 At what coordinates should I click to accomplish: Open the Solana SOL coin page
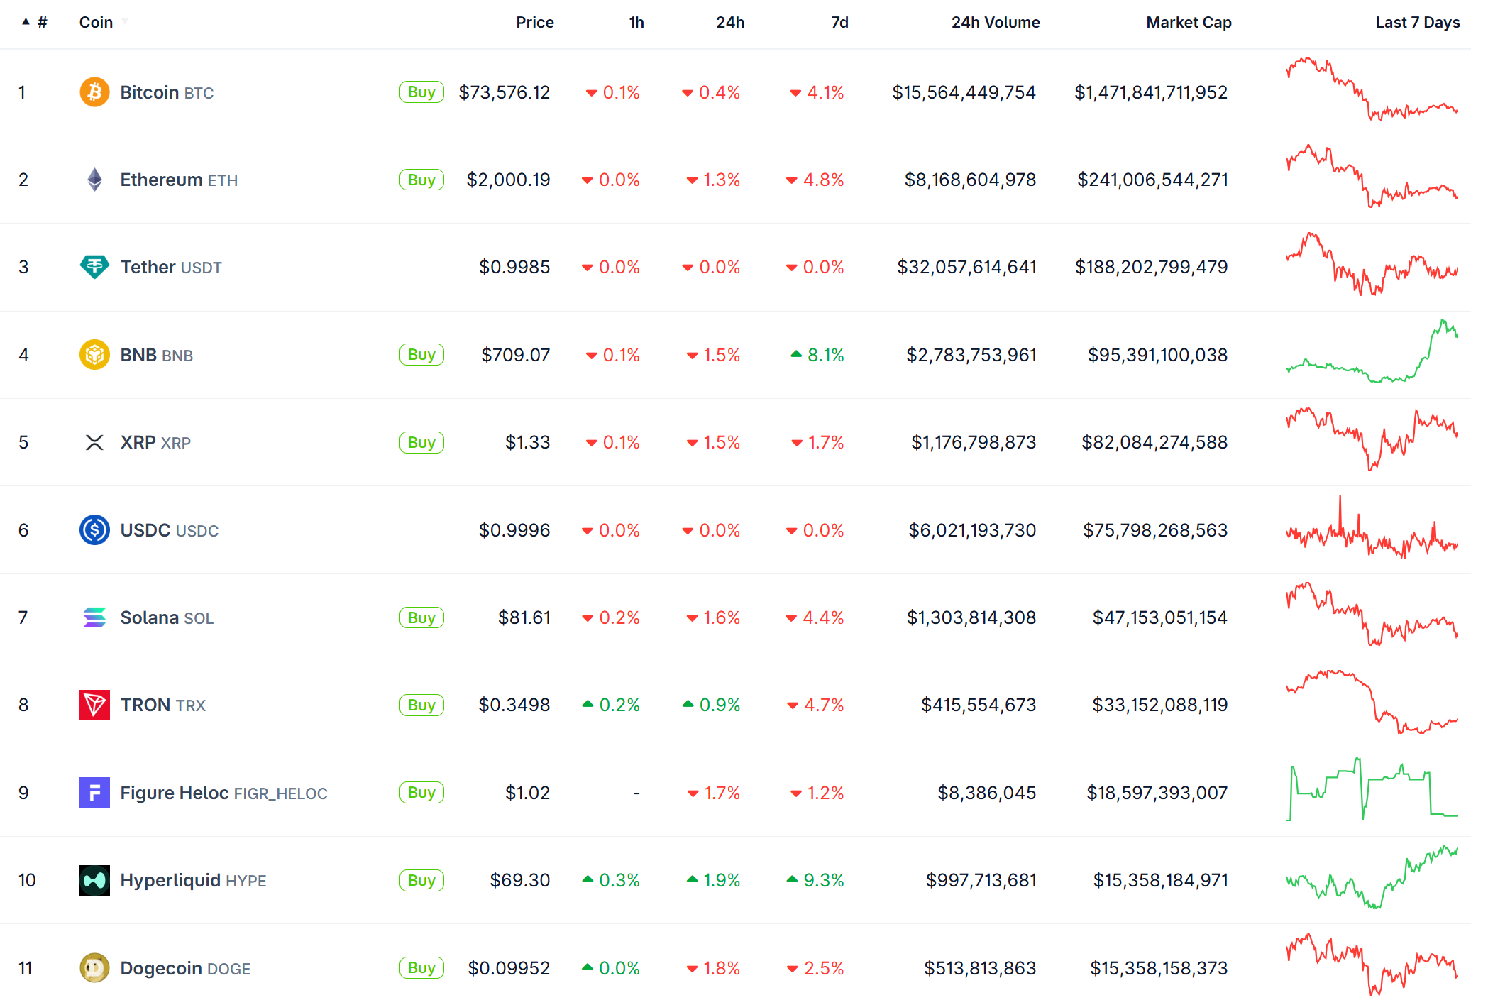click(167, 617)
